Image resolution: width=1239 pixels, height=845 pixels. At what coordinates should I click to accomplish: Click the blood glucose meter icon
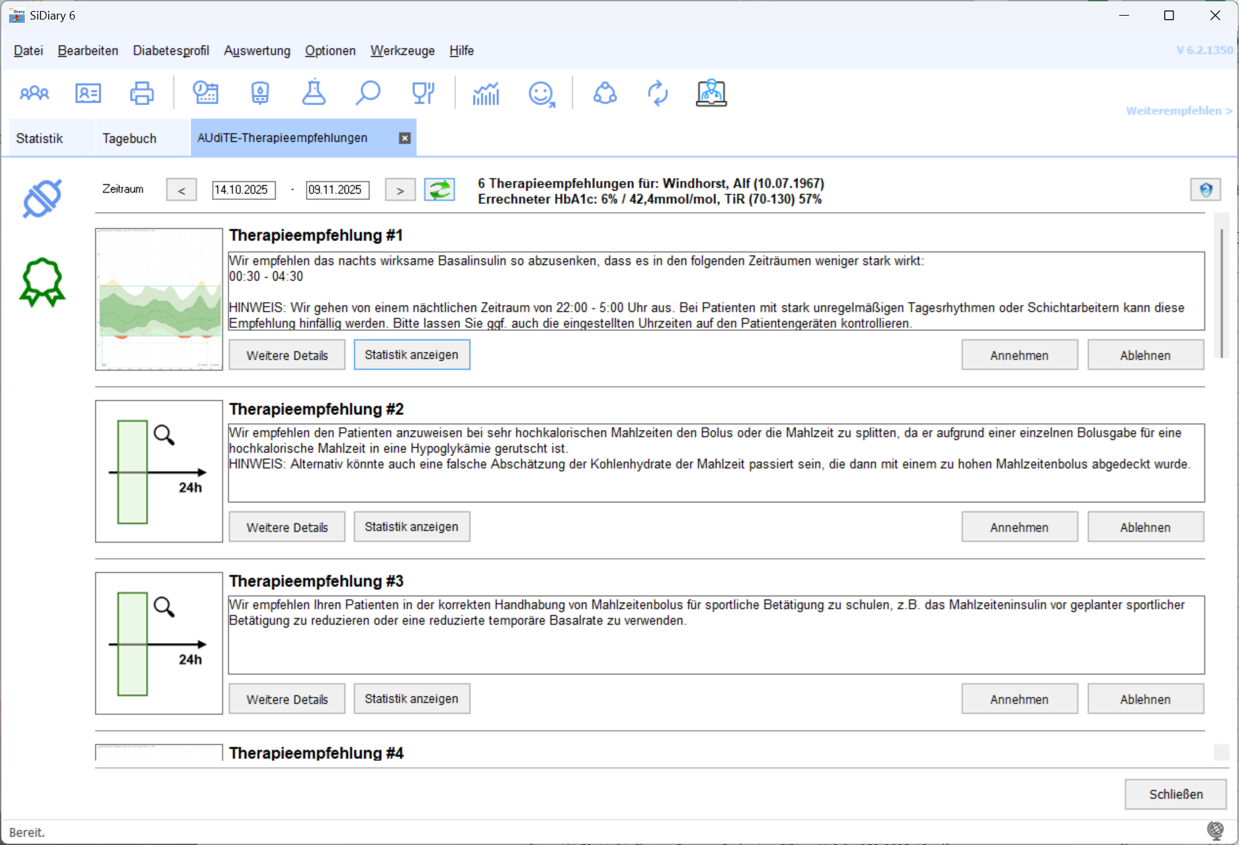pos(260,93)
